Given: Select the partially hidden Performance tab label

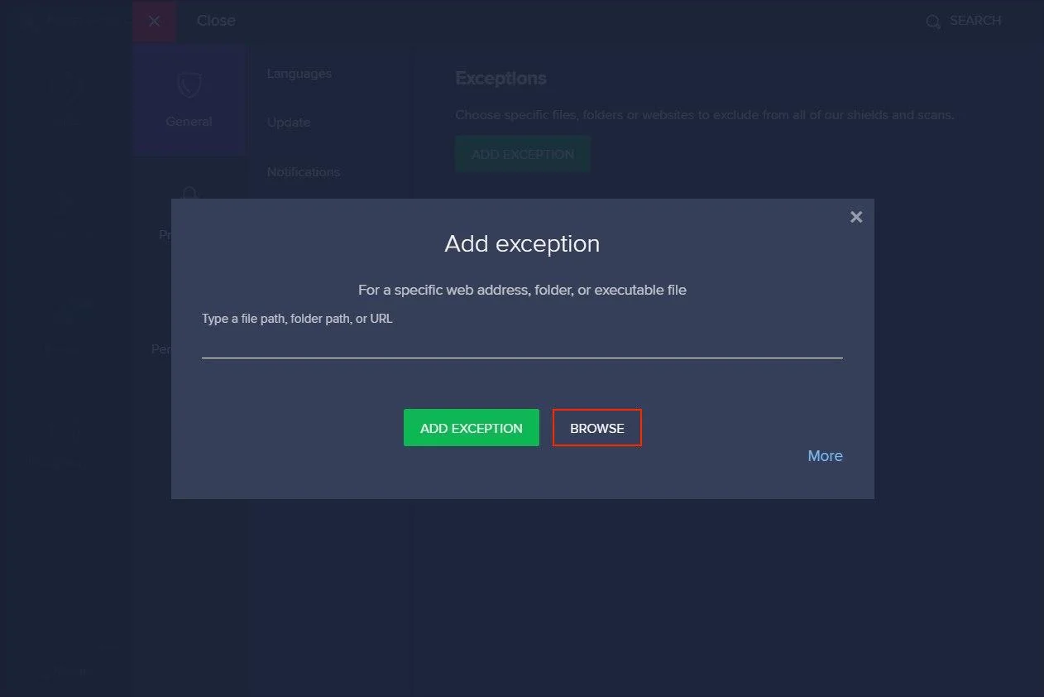Looking at the screenshot, I should pos(161,349).
